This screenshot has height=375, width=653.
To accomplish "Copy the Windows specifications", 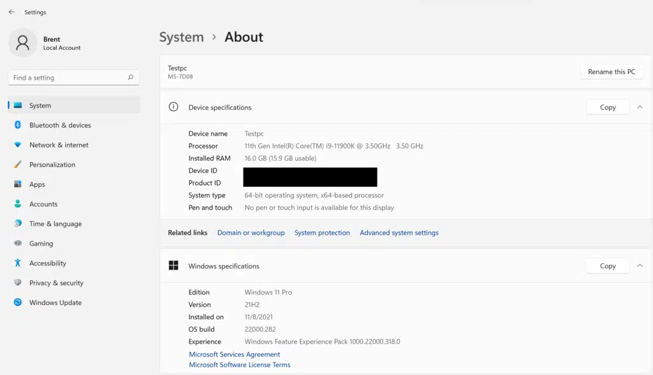I will (608, 266).
